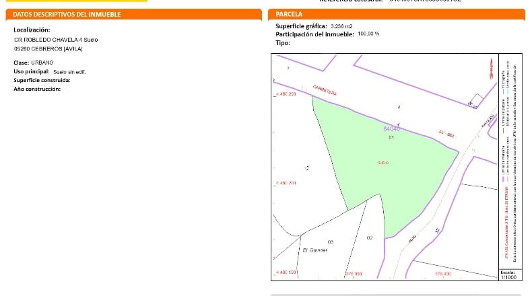
Task: Click the coordinate label "4.480.150"
Action: 286,272
